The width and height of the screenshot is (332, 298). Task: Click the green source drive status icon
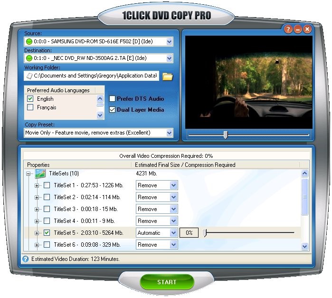tap(29, 42)
